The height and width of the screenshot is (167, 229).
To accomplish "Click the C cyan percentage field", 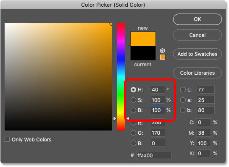I will (x=204, y=123).
